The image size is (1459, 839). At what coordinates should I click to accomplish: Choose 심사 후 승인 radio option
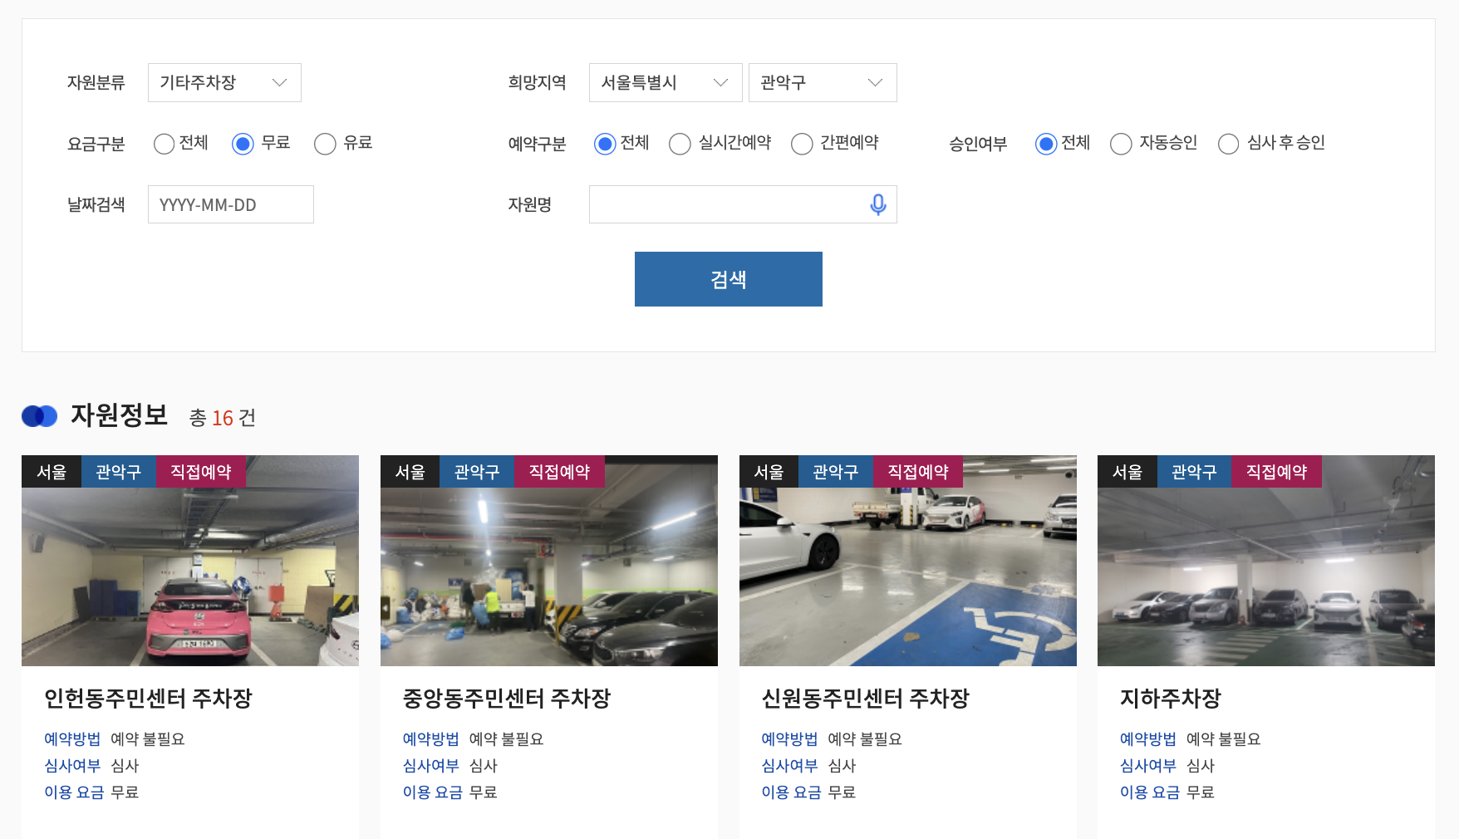(1228, 144)
